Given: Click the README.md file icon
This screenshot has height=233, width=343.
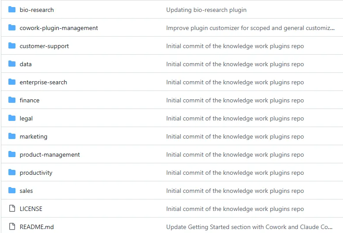Looking at the screenshot, I should (x=12, y=227).
